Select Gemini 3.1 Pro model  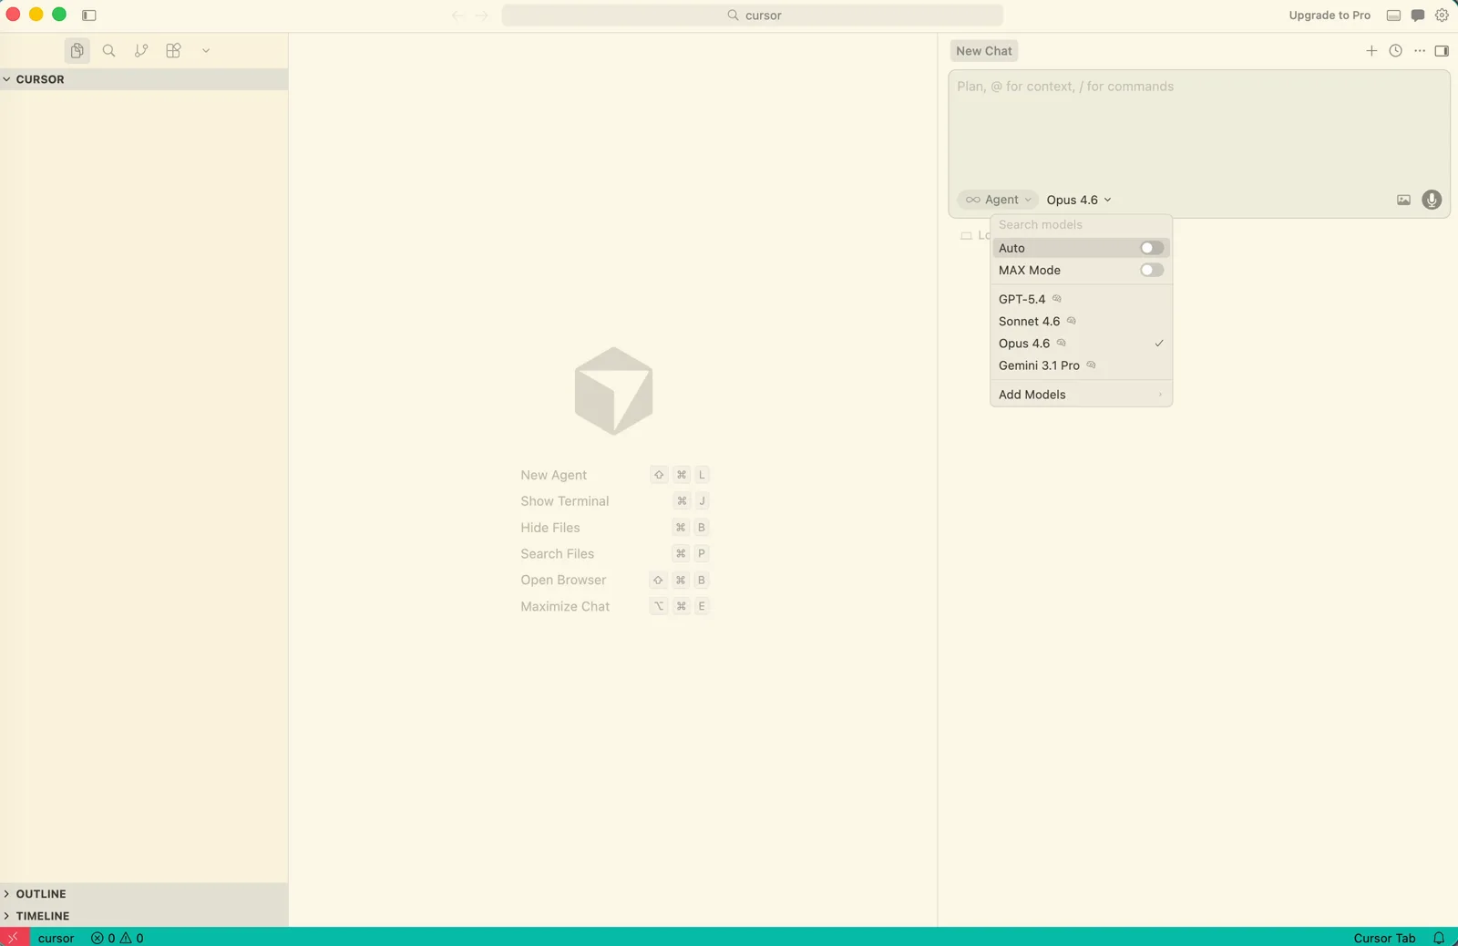[1081, 365]
